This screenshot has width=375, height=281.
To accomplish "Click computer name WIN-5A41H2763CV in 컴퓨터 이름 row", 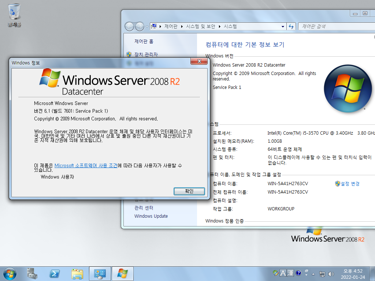I will pos(288,184).
